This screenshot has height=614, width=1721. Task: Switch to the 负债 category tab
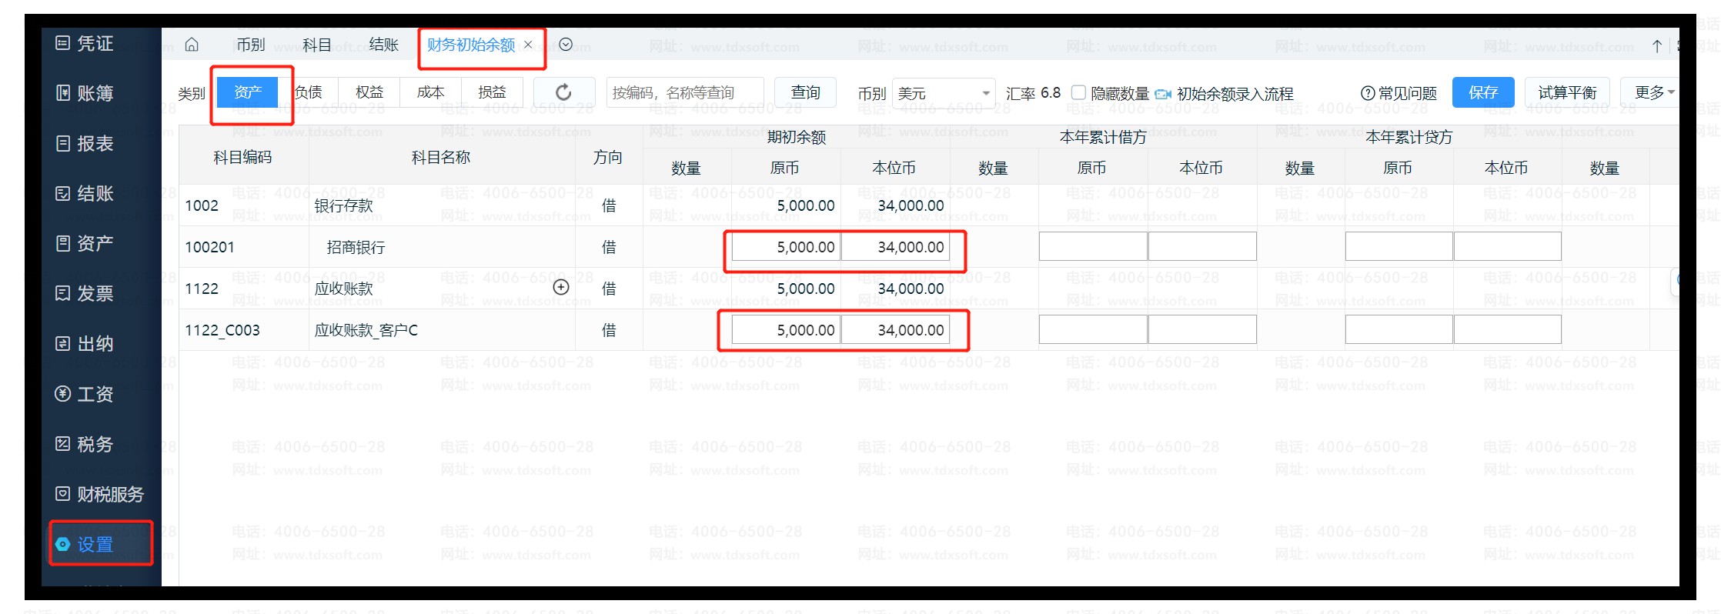309,92
